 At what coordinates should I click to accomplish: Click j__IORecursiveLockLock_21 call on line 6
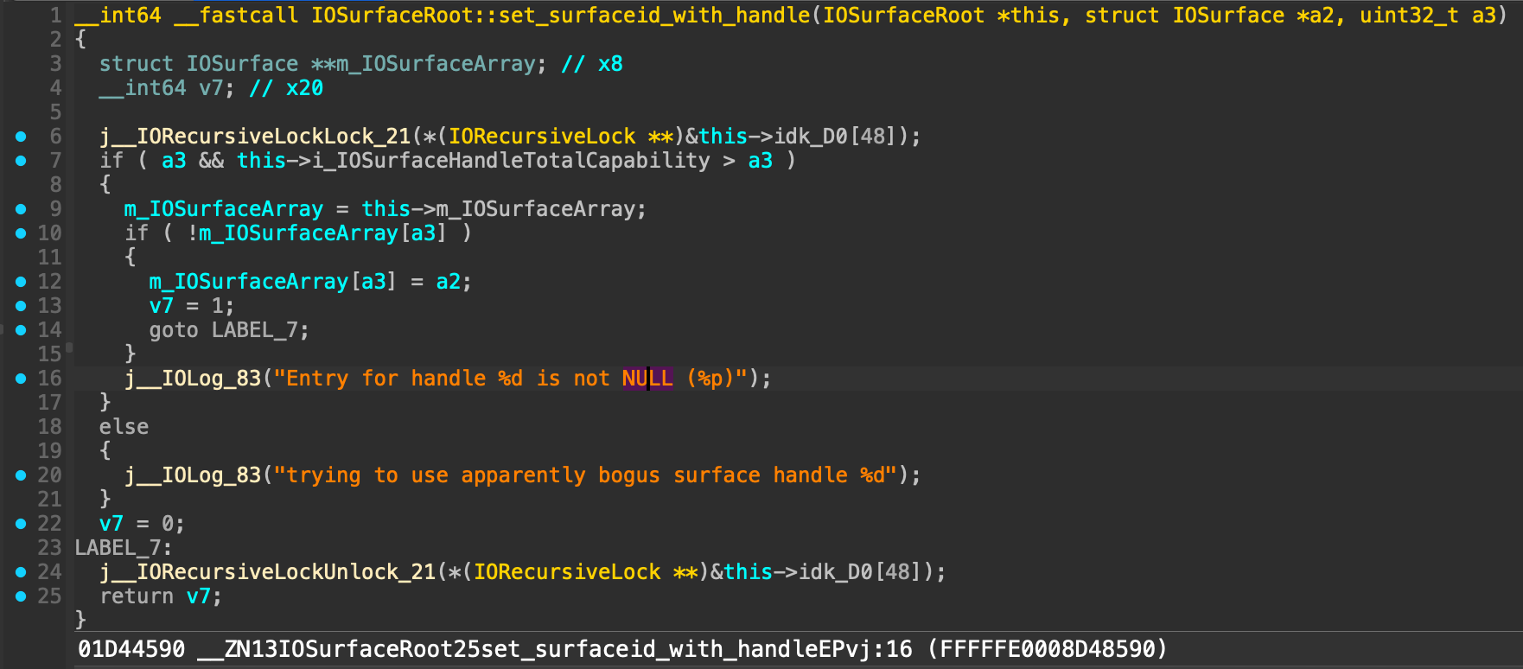pyautogui.click(x=255, y=137)
